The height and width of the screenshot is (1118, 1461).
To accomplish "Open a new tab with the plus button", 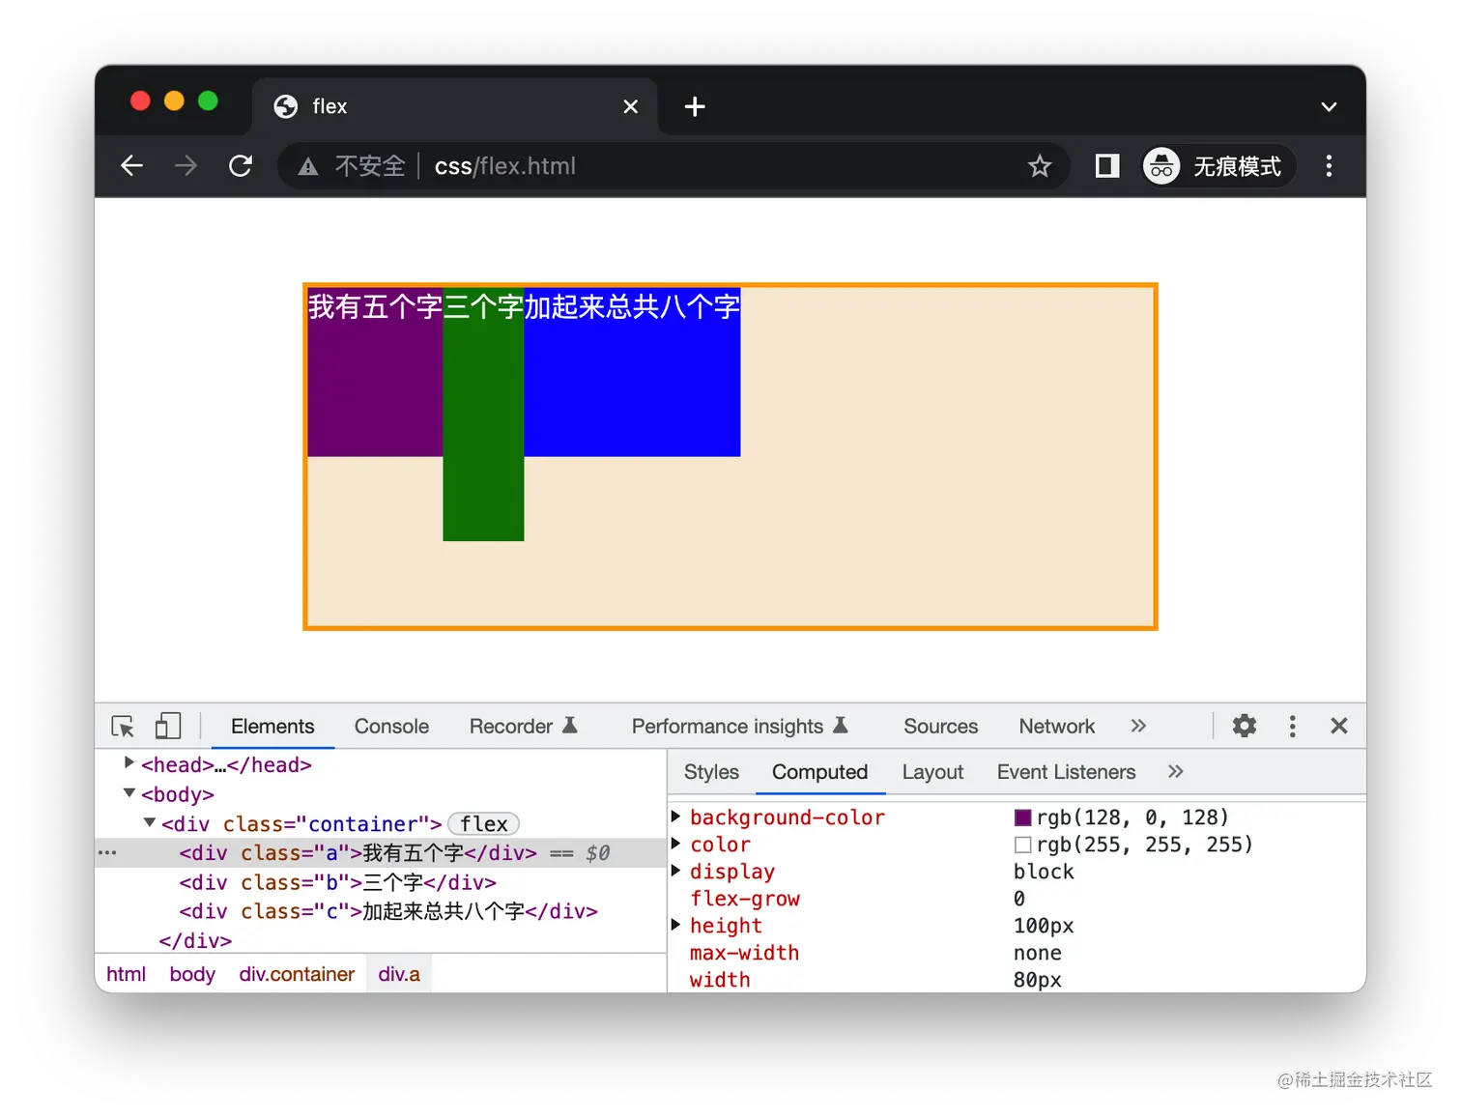I will tap(695, 106).
